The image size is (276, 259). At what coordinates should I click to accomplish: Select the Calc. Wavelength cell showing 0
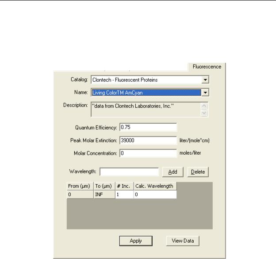tap(155, 194)
